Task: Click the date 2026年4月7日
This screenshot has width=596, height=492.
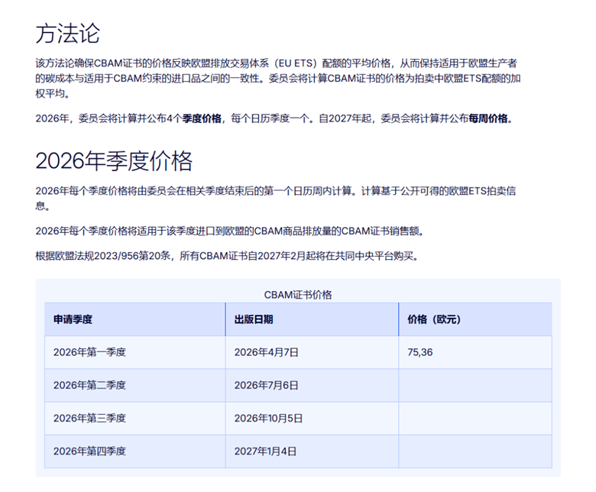Action: (x=266, y=352)
